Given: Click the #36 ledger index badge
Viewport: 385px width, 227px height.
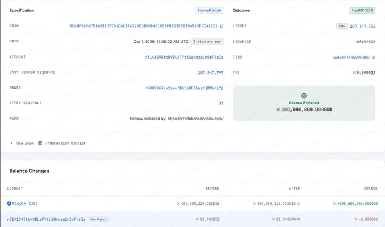Looking at the screenshot, I should [x=342, y=26].
